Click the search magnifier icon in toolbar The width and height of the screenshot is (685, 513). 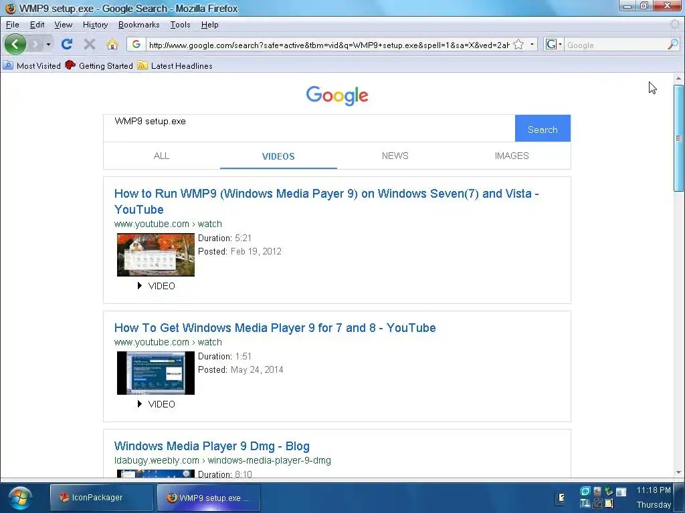[x=673, y=45]
